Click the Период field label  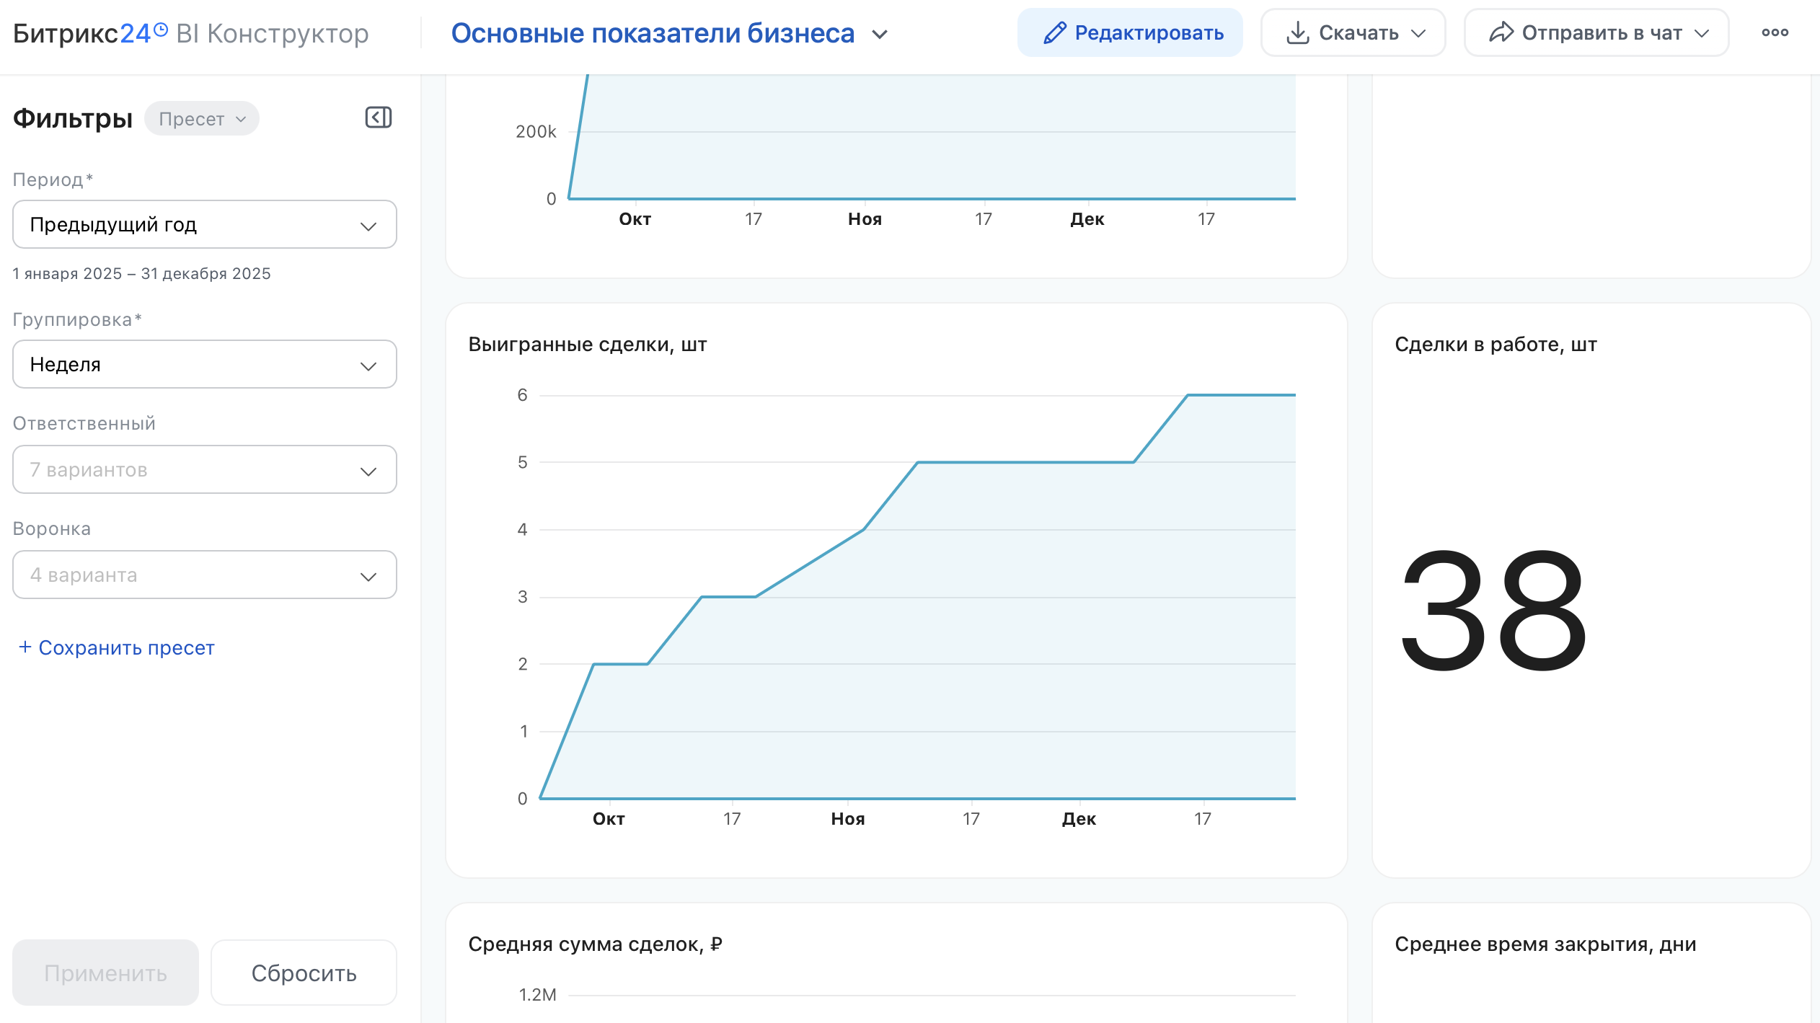[53, 180]
